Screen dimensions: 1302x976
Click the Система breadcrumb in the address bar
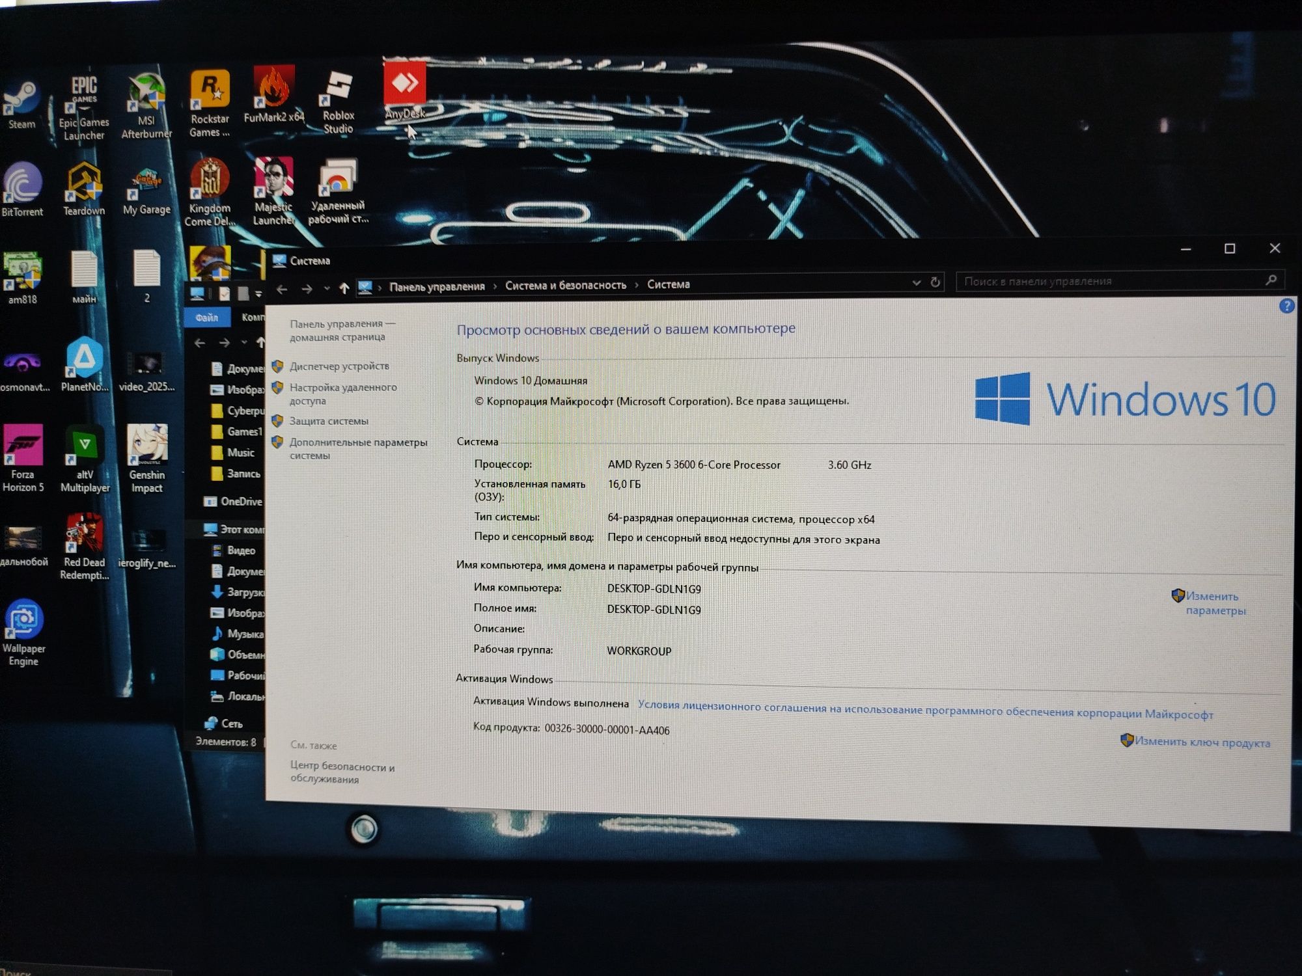tap(669, 284)
